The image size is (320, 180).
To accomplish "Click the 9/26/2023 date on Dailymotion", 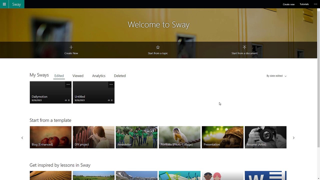I will tap(36, 100).
